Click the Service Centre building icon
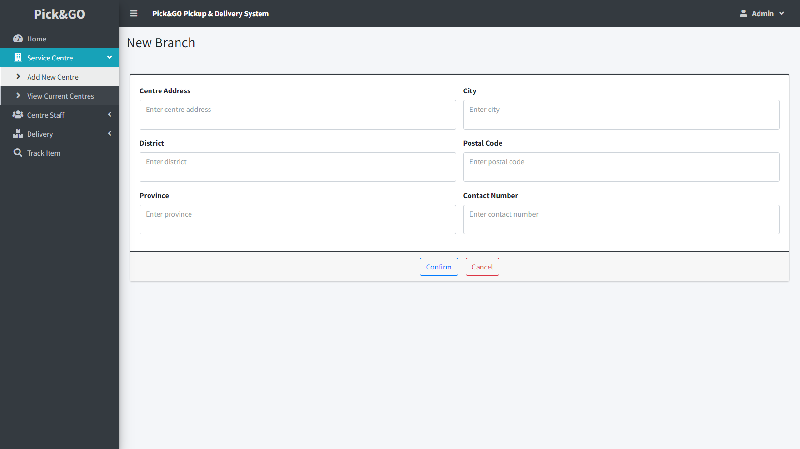800x449 pixels. pyautogui.click(x=18, y=58)
